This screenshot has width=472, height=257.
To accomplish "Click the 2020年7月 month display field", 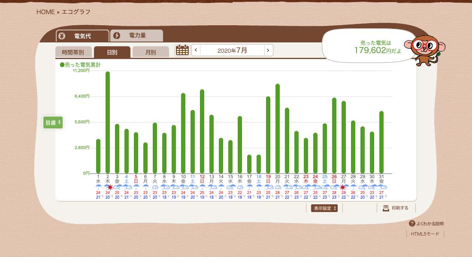I will [232, 50].
